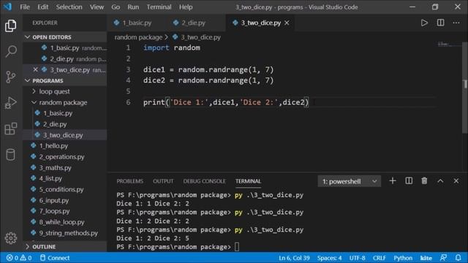Viewport: 468px width, 263px height.
Task: Maximize the panel size chevron
Action: click(440, 181)
